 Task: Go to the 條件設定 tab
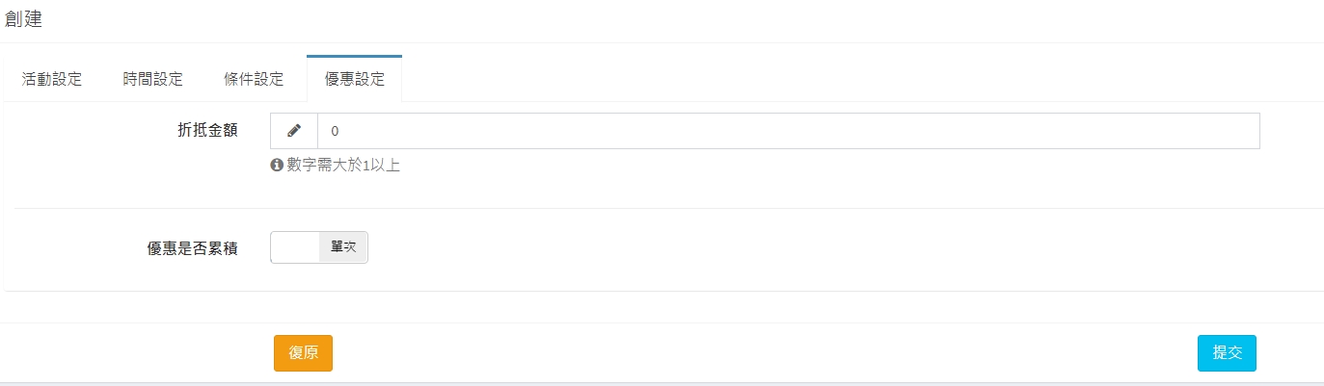coord(254,79)
